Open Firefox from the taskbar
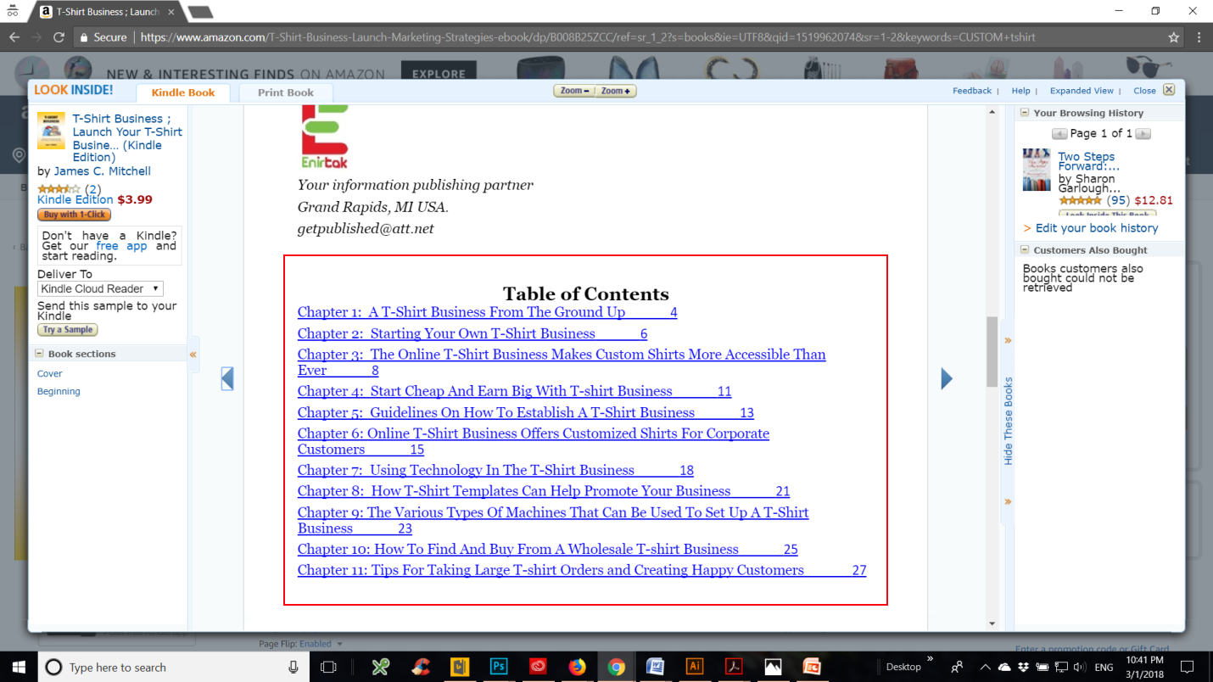Screen dimensions: 1213x682 pos(578,668)
